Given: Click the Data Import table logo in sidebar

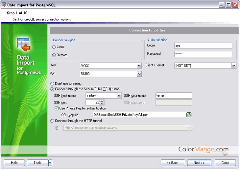Looking at the screenshot, I should tap(24, 45).
